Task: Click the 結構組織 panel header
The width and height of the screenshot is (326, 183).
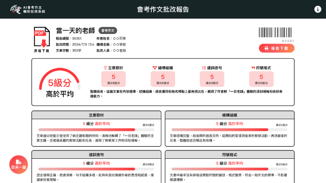Action: [230, 115]
